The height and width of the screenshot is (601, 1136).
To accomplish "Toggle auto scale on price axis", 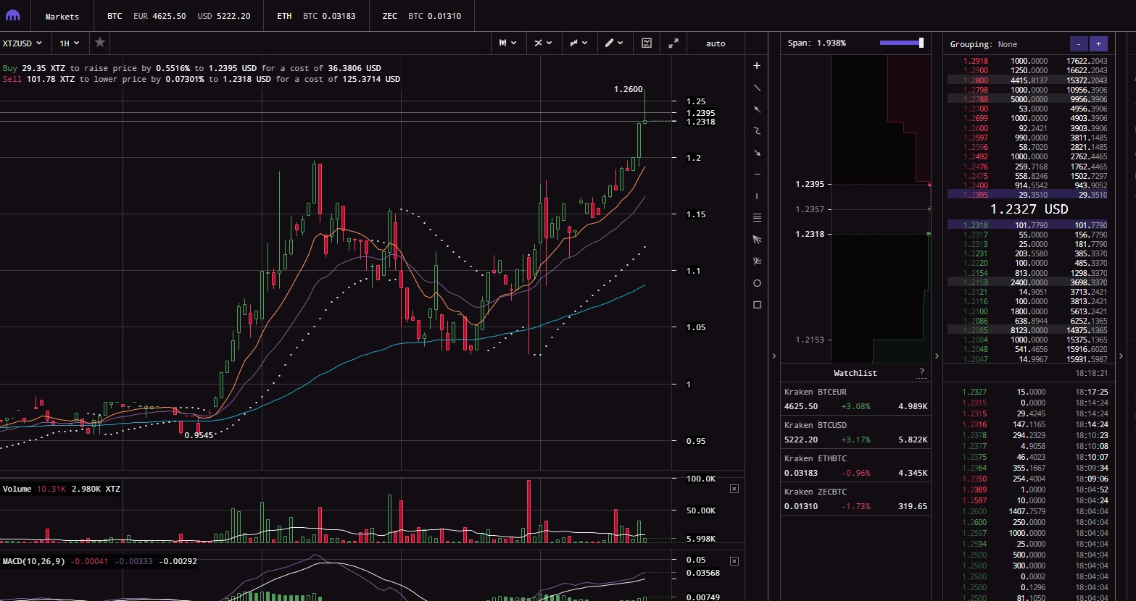I will [x=716, y=43].
